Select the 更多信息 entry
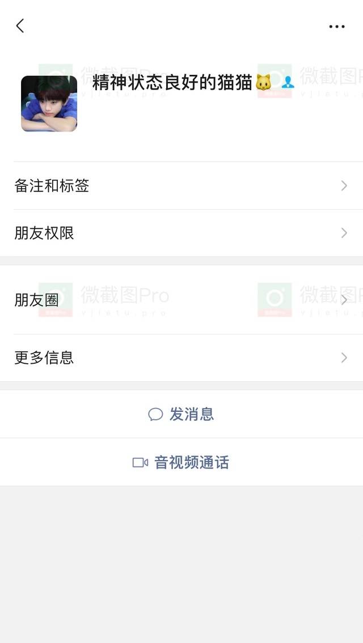 pyautogui.click(x=181, y=357)
